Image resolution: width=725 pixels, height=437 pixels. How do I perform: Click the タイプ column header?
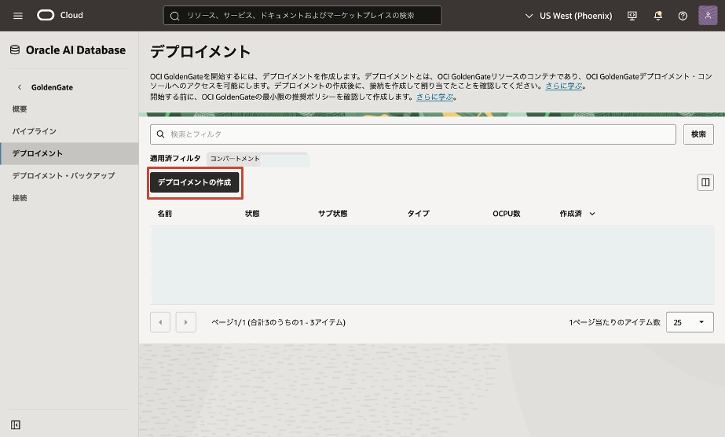pos(419,214)
